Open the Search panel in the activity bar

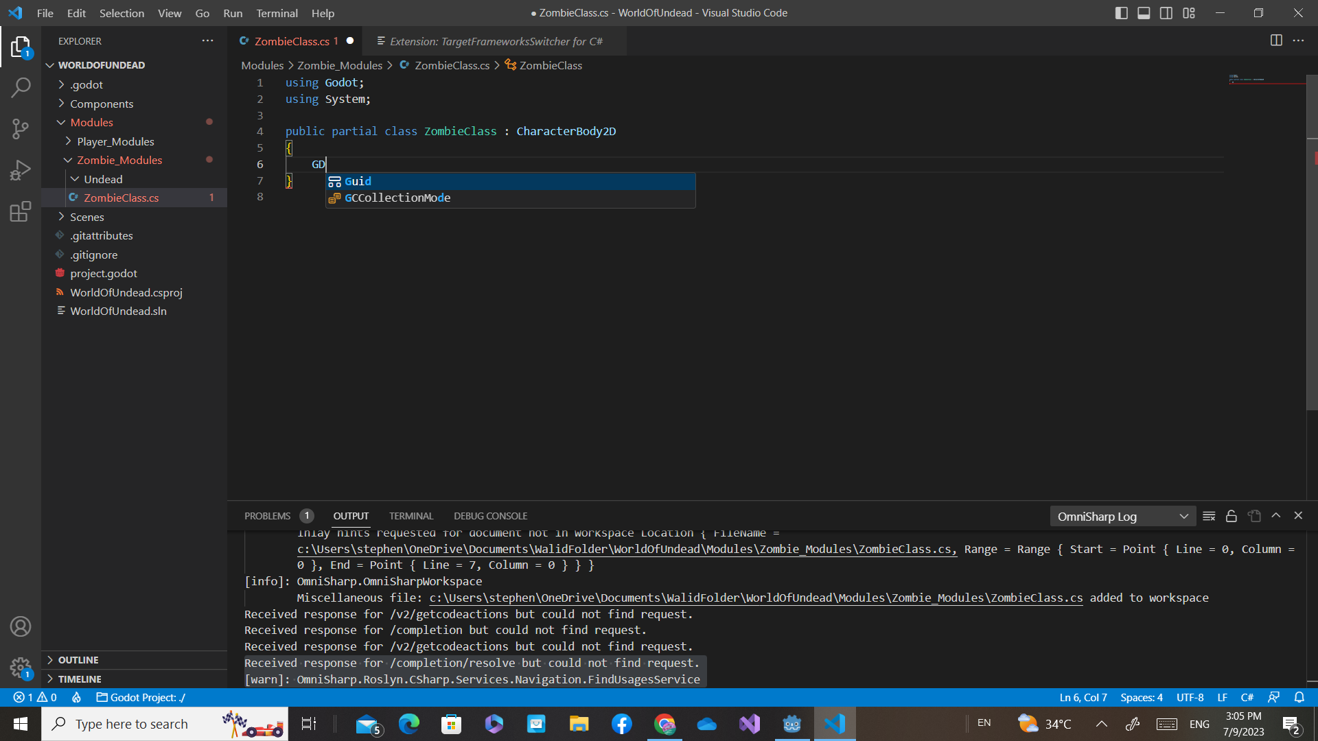click(x=21, y=88)
